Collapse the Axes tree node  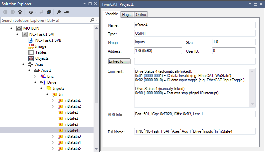(x=23, y=64)
